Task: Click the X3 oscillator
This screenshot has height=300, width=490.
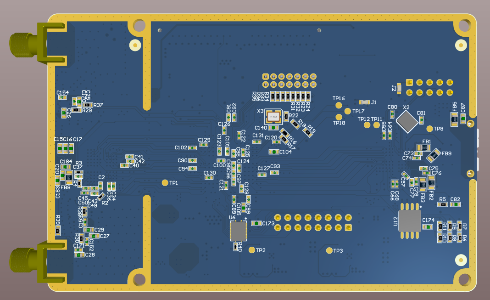Action: pos(274,117)
